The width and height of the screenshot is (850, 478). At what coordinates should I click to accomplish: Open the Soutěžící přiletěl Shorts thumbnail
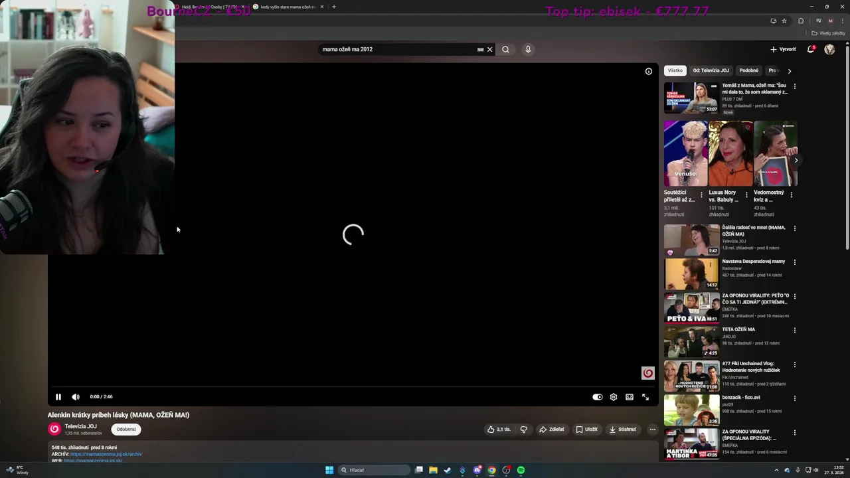tap(686, 153)
